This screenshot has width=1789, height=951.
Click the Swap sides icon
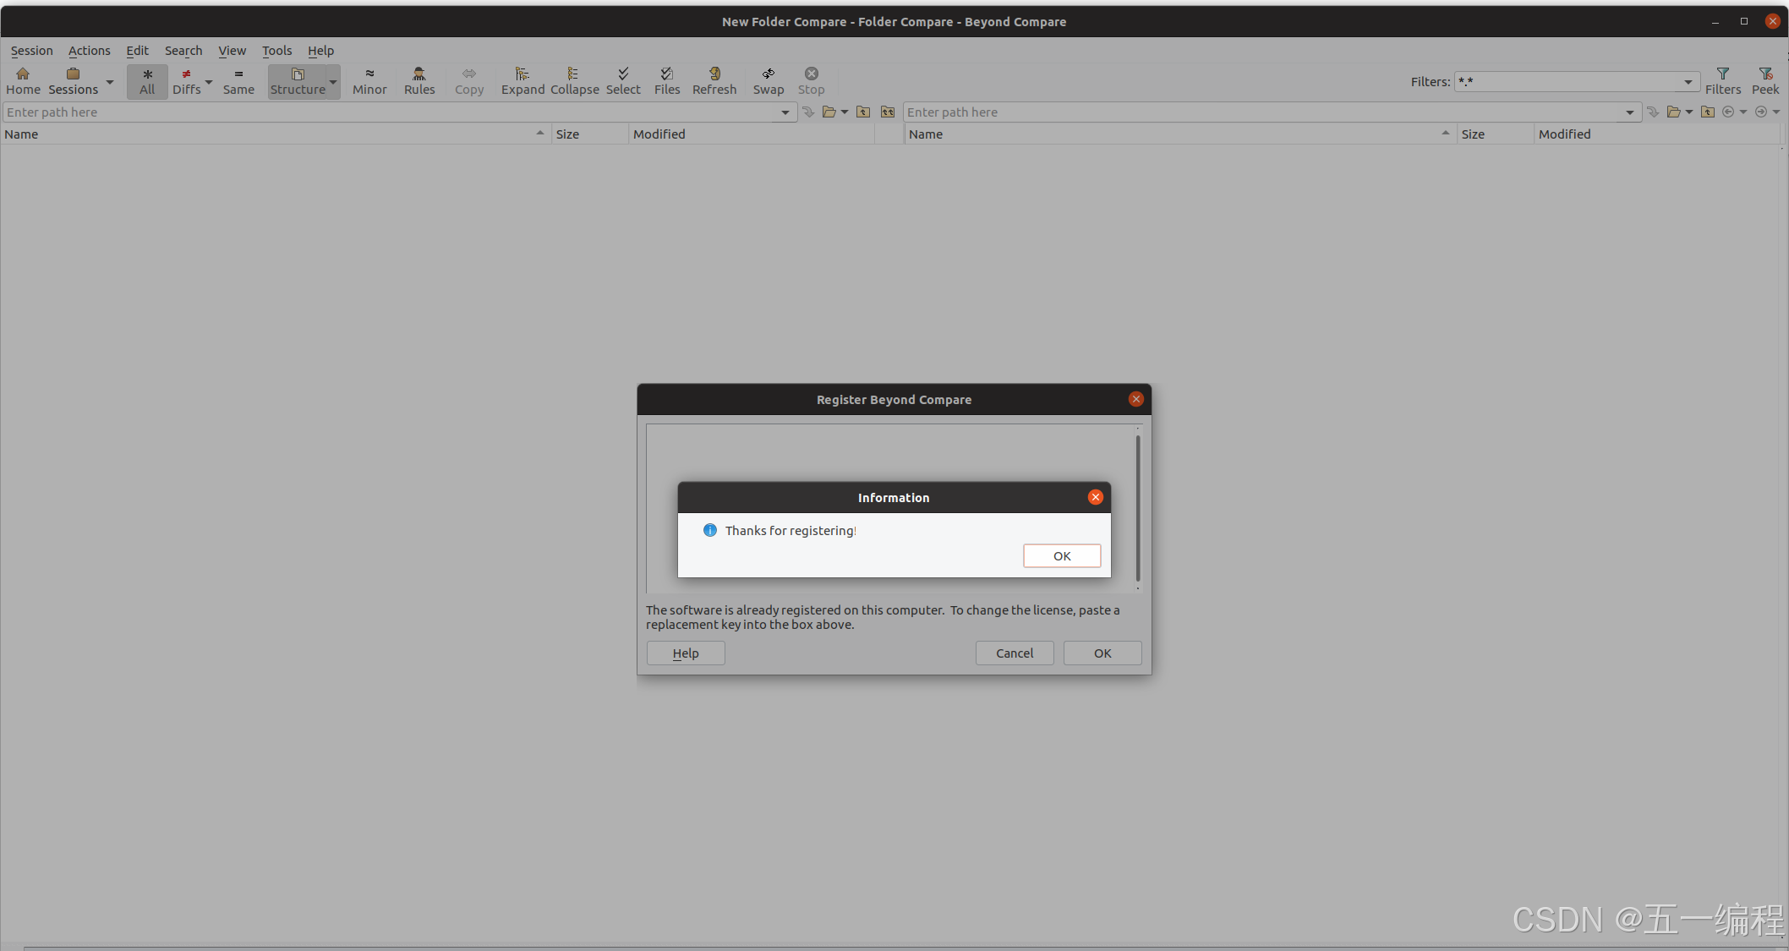[769, 81]
